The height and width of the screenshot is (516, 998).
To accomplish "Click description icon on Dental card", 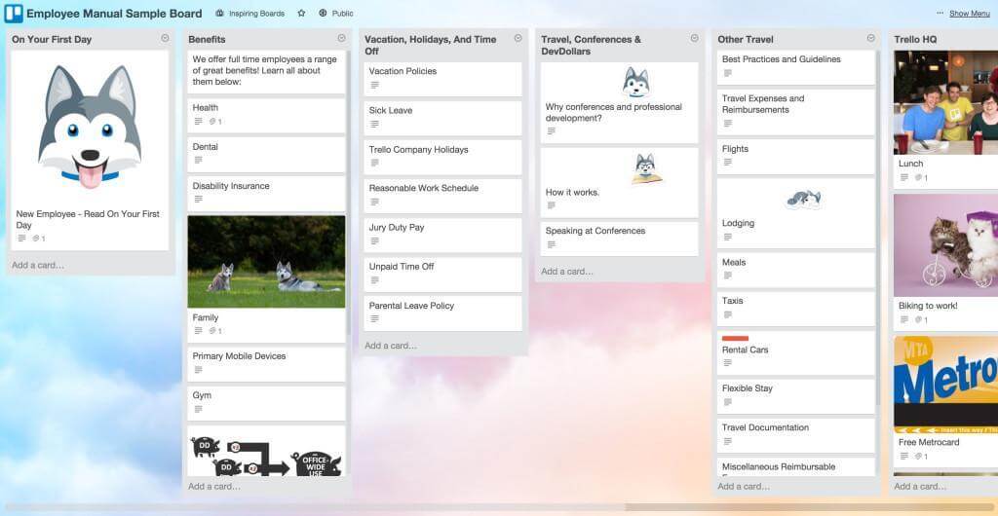I will (x=198, y=160).
